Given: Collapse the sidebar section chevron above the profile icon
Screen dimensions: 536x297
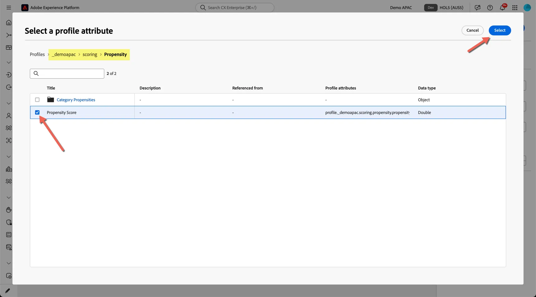Looking at the screenshot, I should (9, 103).
